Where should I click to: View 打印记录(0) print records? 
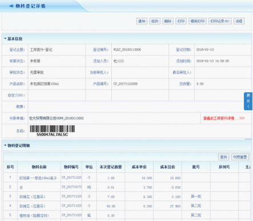click(220, 21)
